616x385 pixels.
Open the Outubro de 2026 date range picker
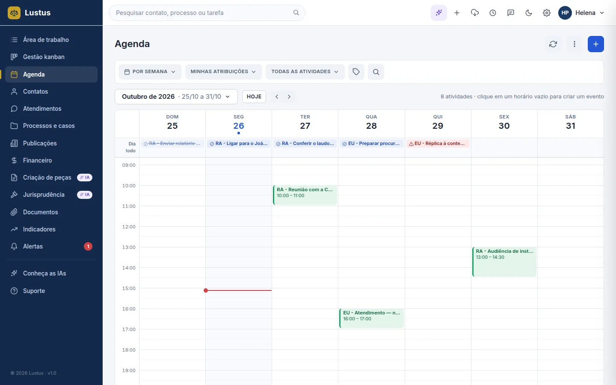click(176, 97)
